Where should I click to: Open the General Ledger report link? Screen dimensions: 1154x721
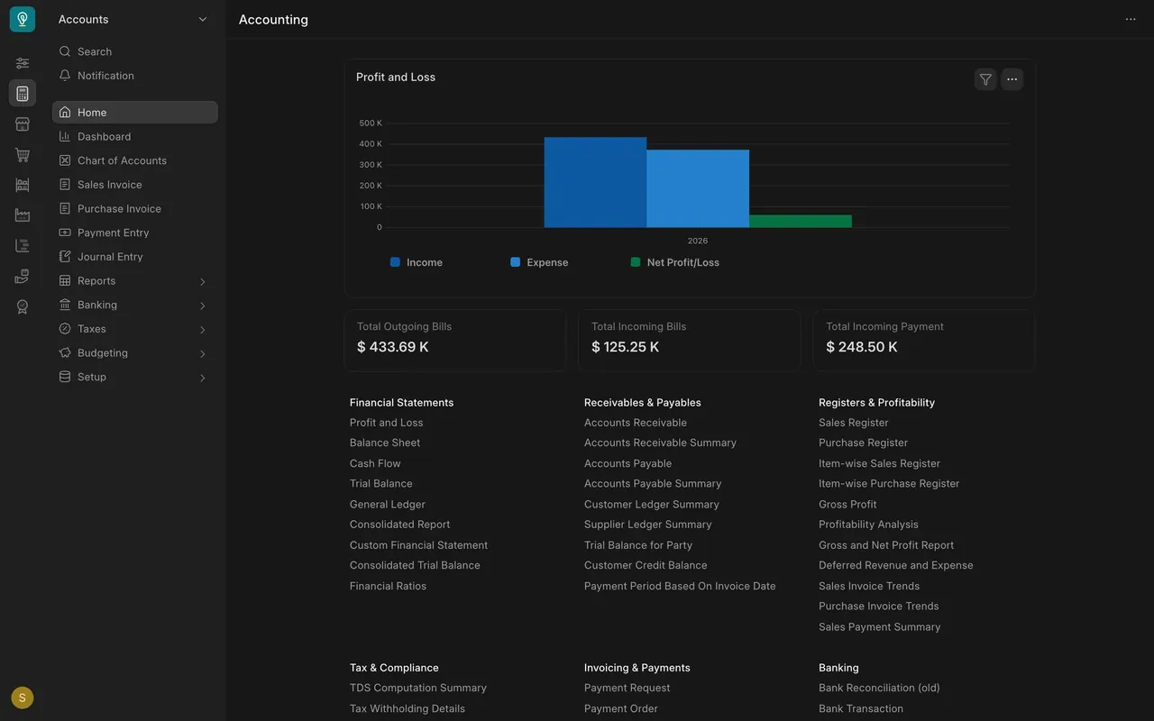coord(388,505)
